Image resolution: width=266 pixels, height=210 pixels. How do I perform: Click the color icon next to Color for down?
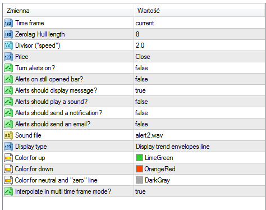[x=8, y=169]
